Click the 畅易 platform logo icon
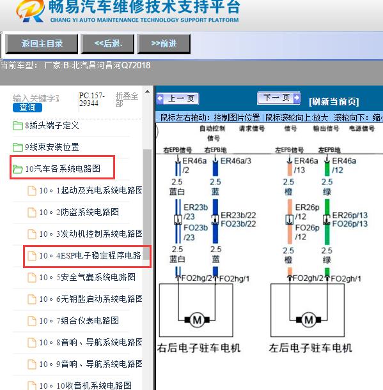 pyautogui.click(x=31, y=11)
